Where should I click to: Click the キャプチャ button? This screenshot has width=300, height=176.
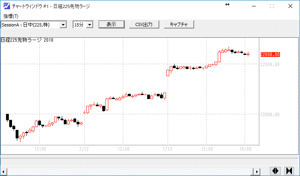point(179,24)
